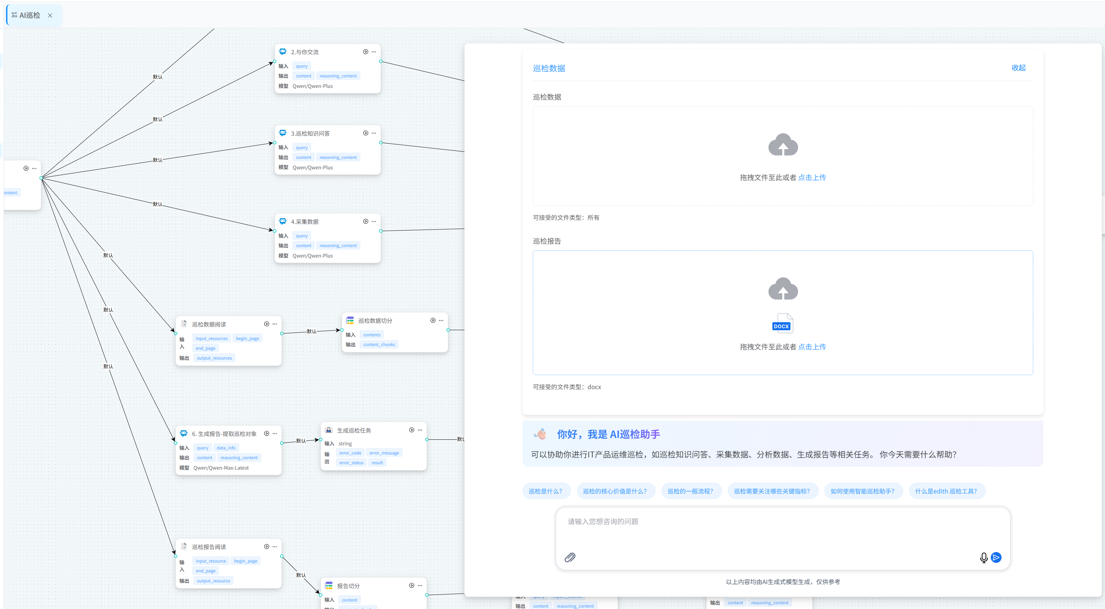Image resolution: width=1105 pixels, height=609 pixels.
Task: Select the 6. 生成报告-提取巡检对象 node title
Action: [x=224, y=434]
